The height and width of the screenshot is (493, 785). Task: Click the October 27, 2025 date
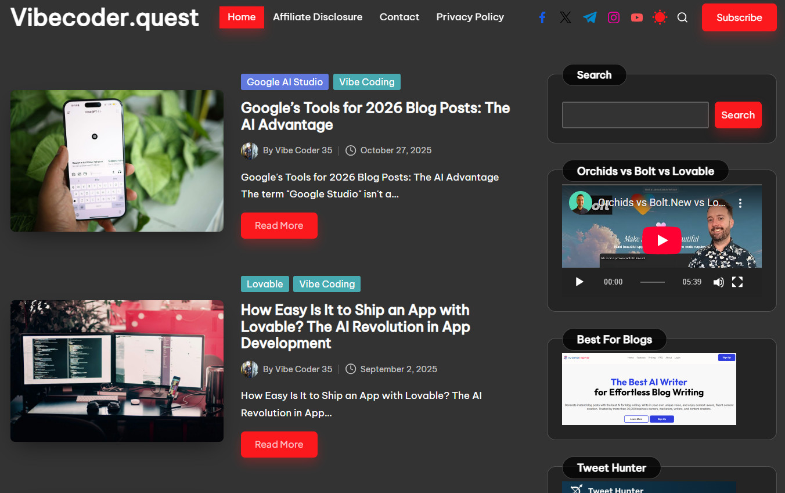tap(396, 150)
